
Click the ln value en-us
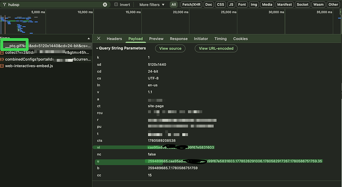(153, 85)
